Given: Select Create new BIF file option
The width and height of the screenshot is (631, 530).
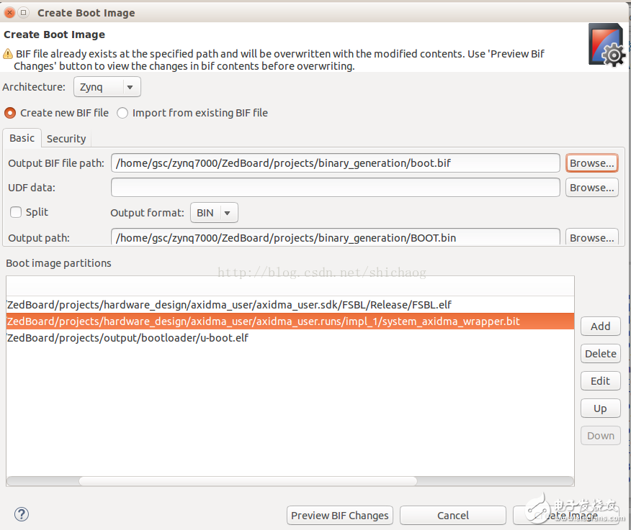Looking at the screenshot, I should click(11, 113).
